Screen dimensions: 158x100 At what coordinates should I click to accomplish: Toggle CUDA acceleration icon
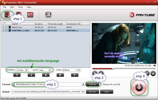point(48,15)
